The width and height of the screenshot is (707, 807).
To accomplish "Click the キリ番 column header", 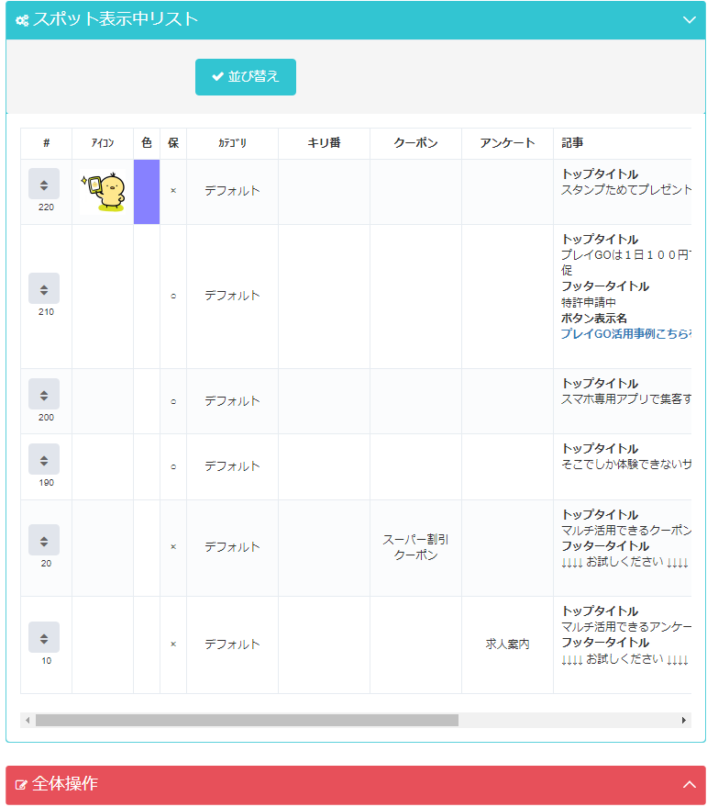I will (x=324, y=143).
